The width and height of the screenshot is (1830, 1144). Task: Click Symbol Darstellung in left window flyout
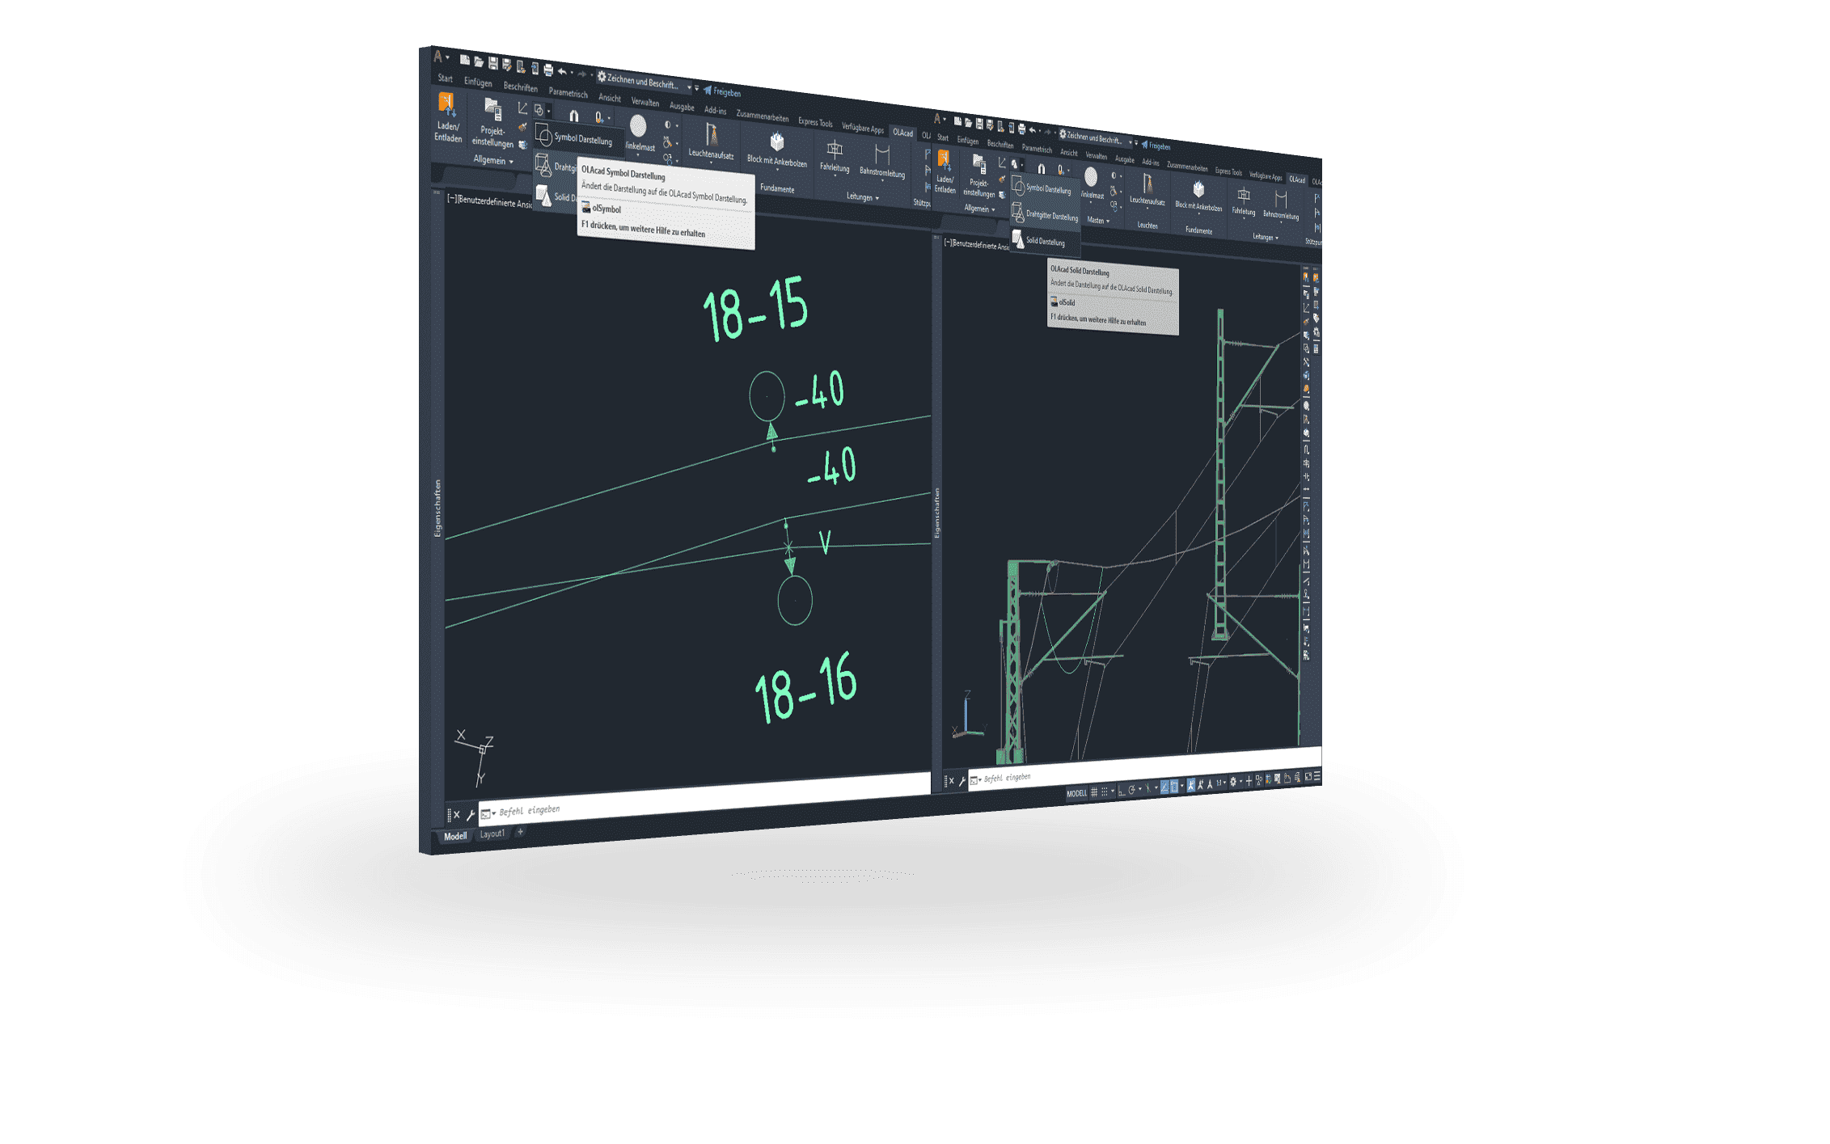(x=581, y=139)
